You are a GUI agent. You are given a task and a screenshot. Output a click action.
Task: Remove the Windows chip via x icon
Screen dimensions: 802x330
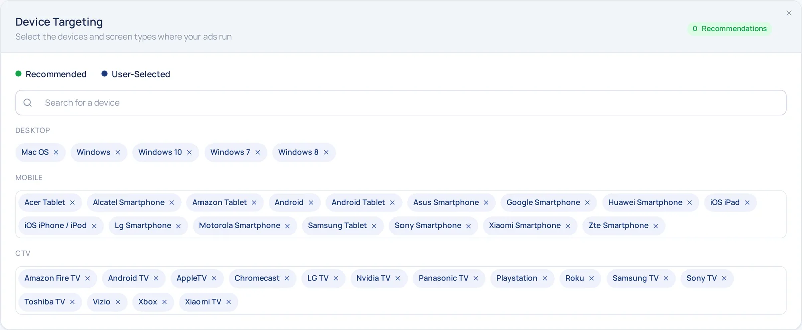click(x=118, y=152)
